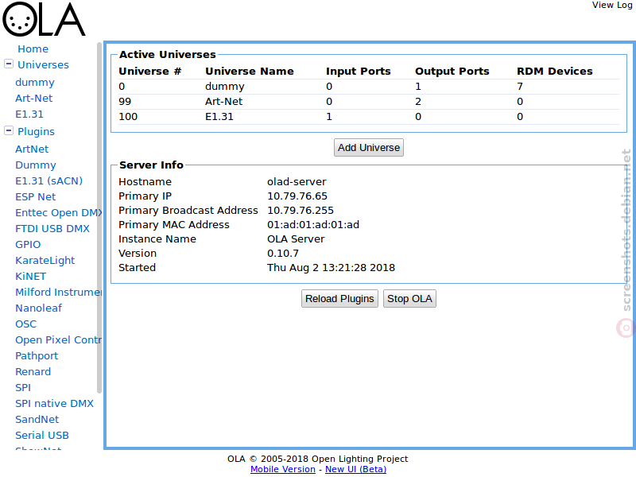Click the Stop OLA button

pyautogui.click(x=409, y=299)
